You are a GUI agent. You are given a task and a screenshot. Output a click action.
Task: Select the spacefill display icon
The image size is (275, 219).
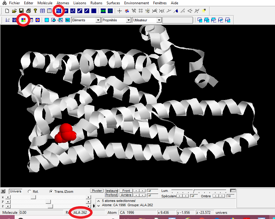pyautogui.click(x=58, y=11)
